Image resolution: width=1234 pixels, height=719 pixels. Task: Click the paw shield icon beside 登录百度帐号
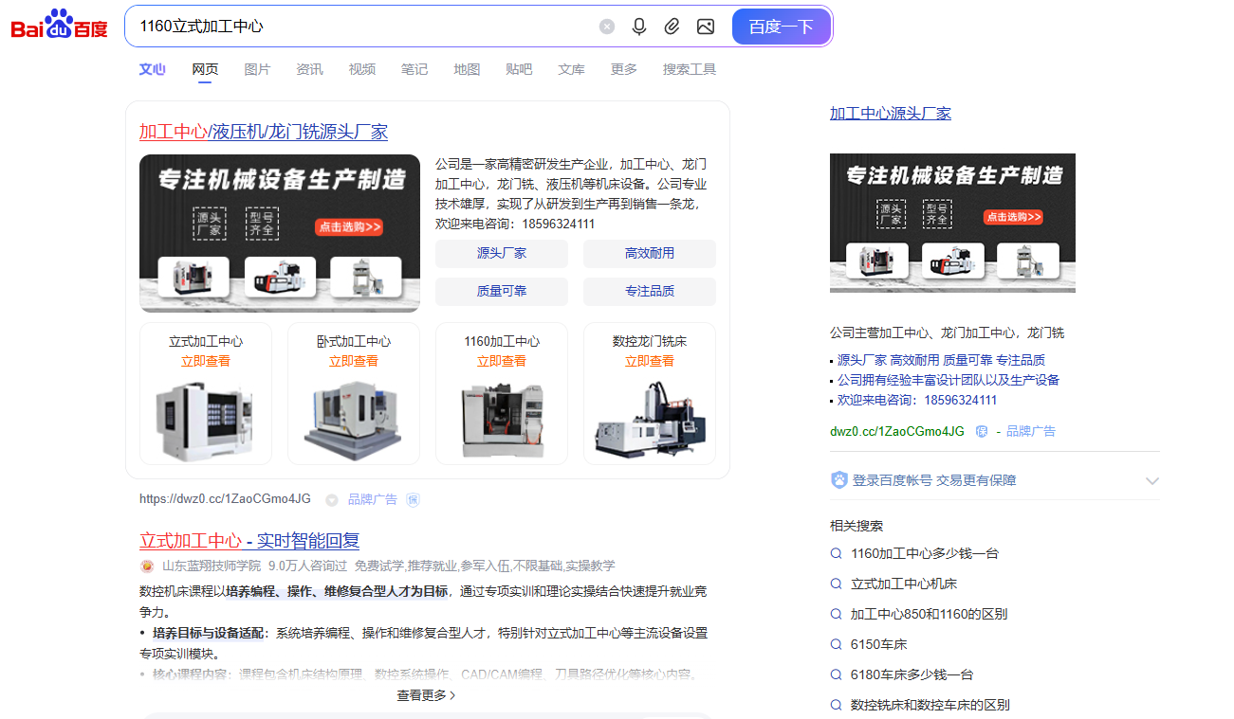click(838, 480)
